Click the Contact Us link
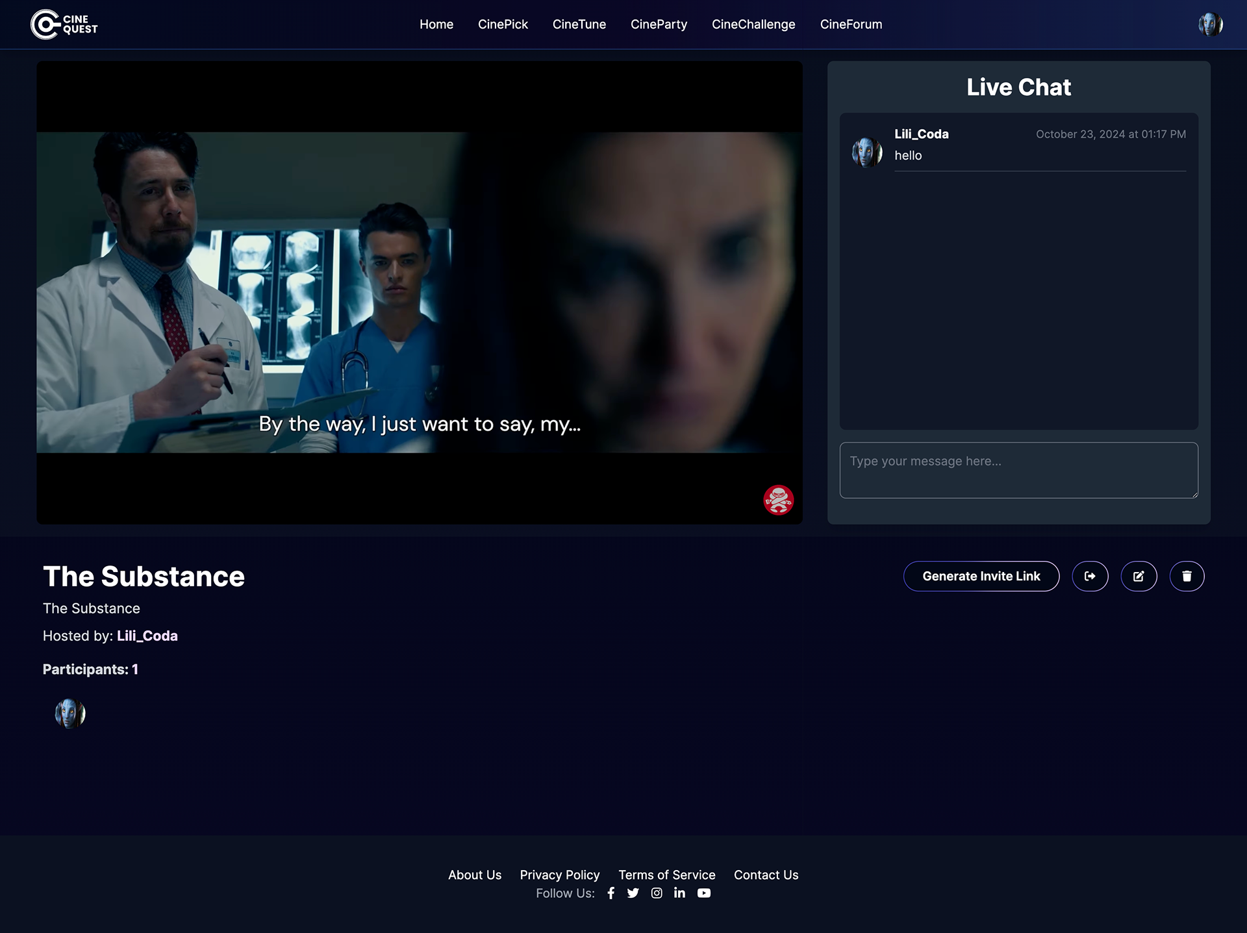Screen dimensions: 1247x933 point(766,875)
